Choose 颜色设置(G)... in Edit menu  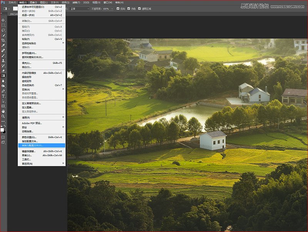[x=42, y=137]
